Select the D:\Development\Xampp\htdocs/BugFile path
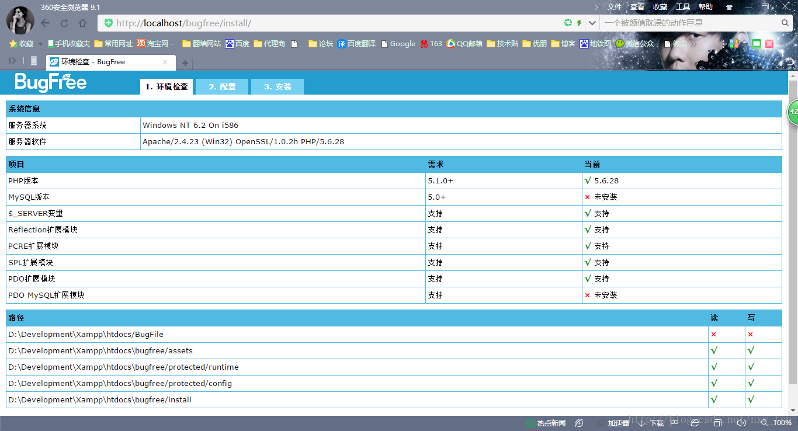 point(86,335)
